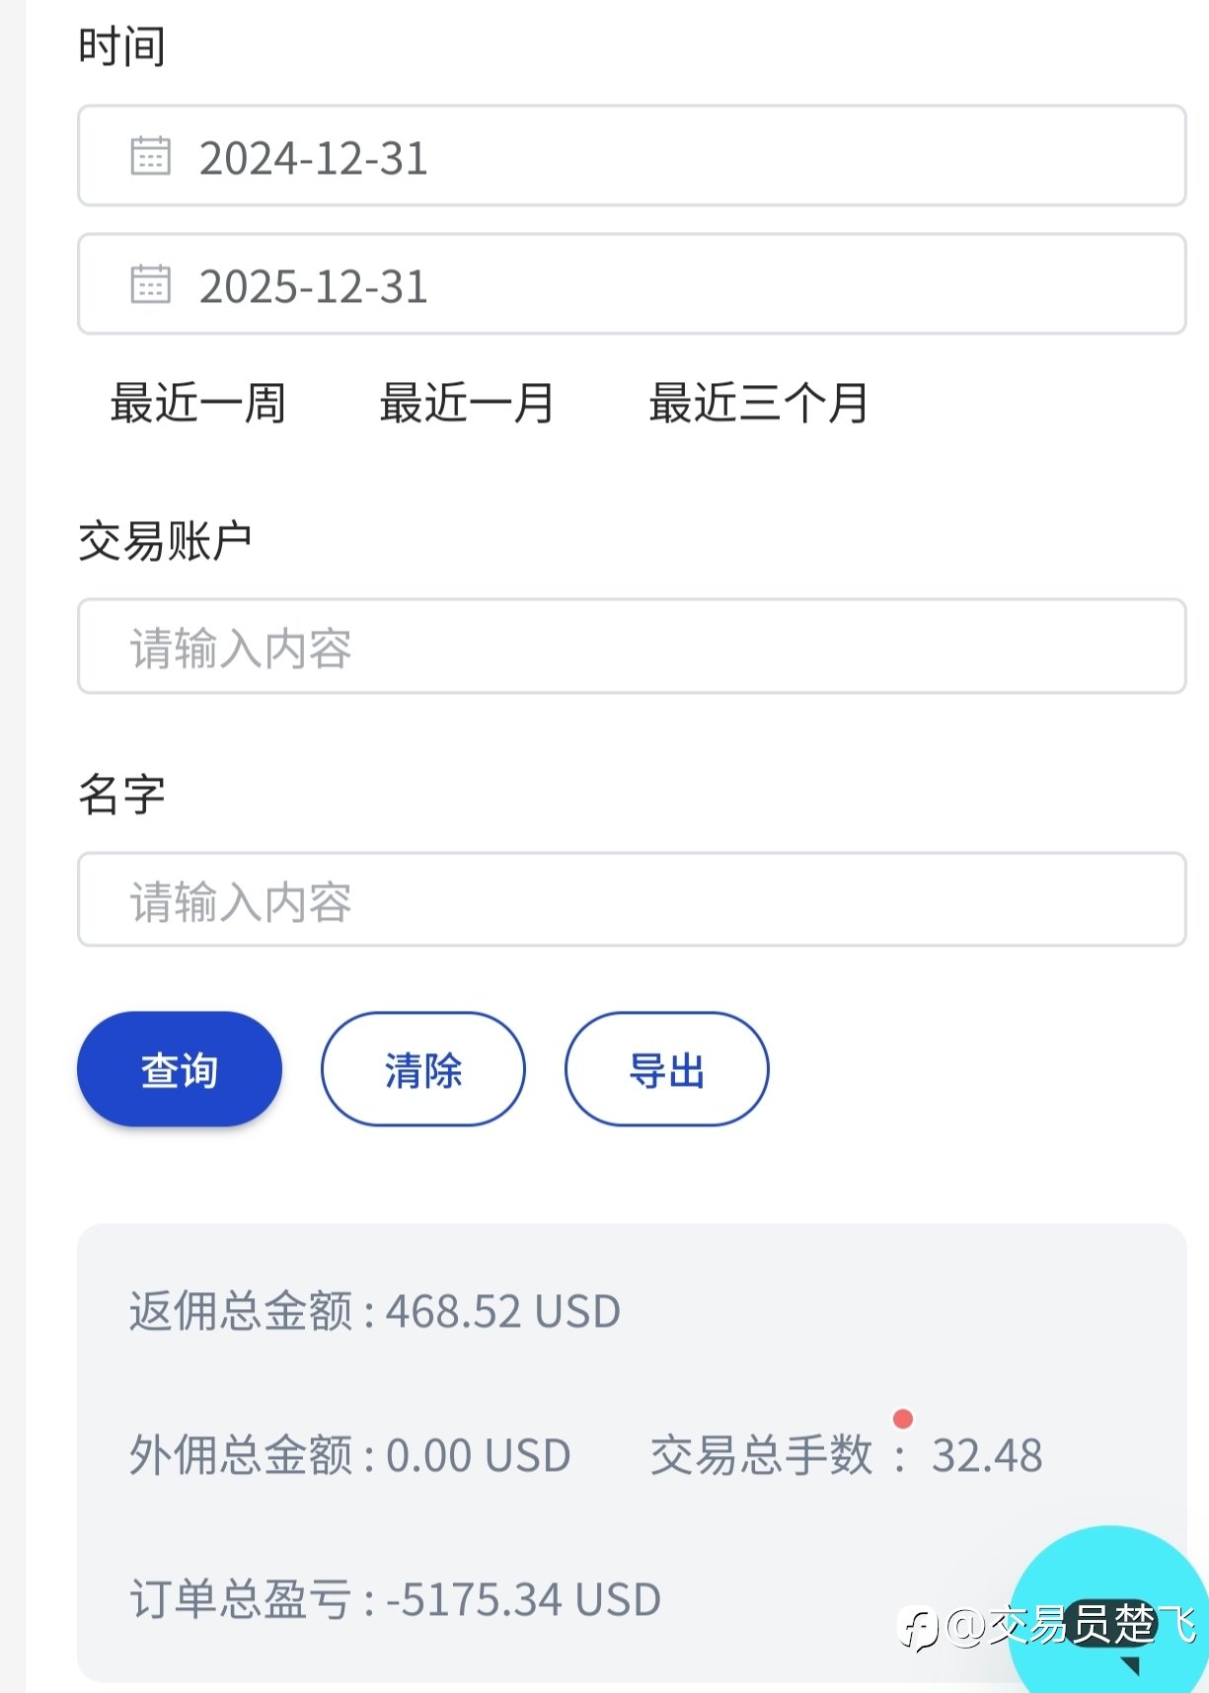Click the start date calendar icon
Screen dimensions: 1209x1693
tap(151, 156)
